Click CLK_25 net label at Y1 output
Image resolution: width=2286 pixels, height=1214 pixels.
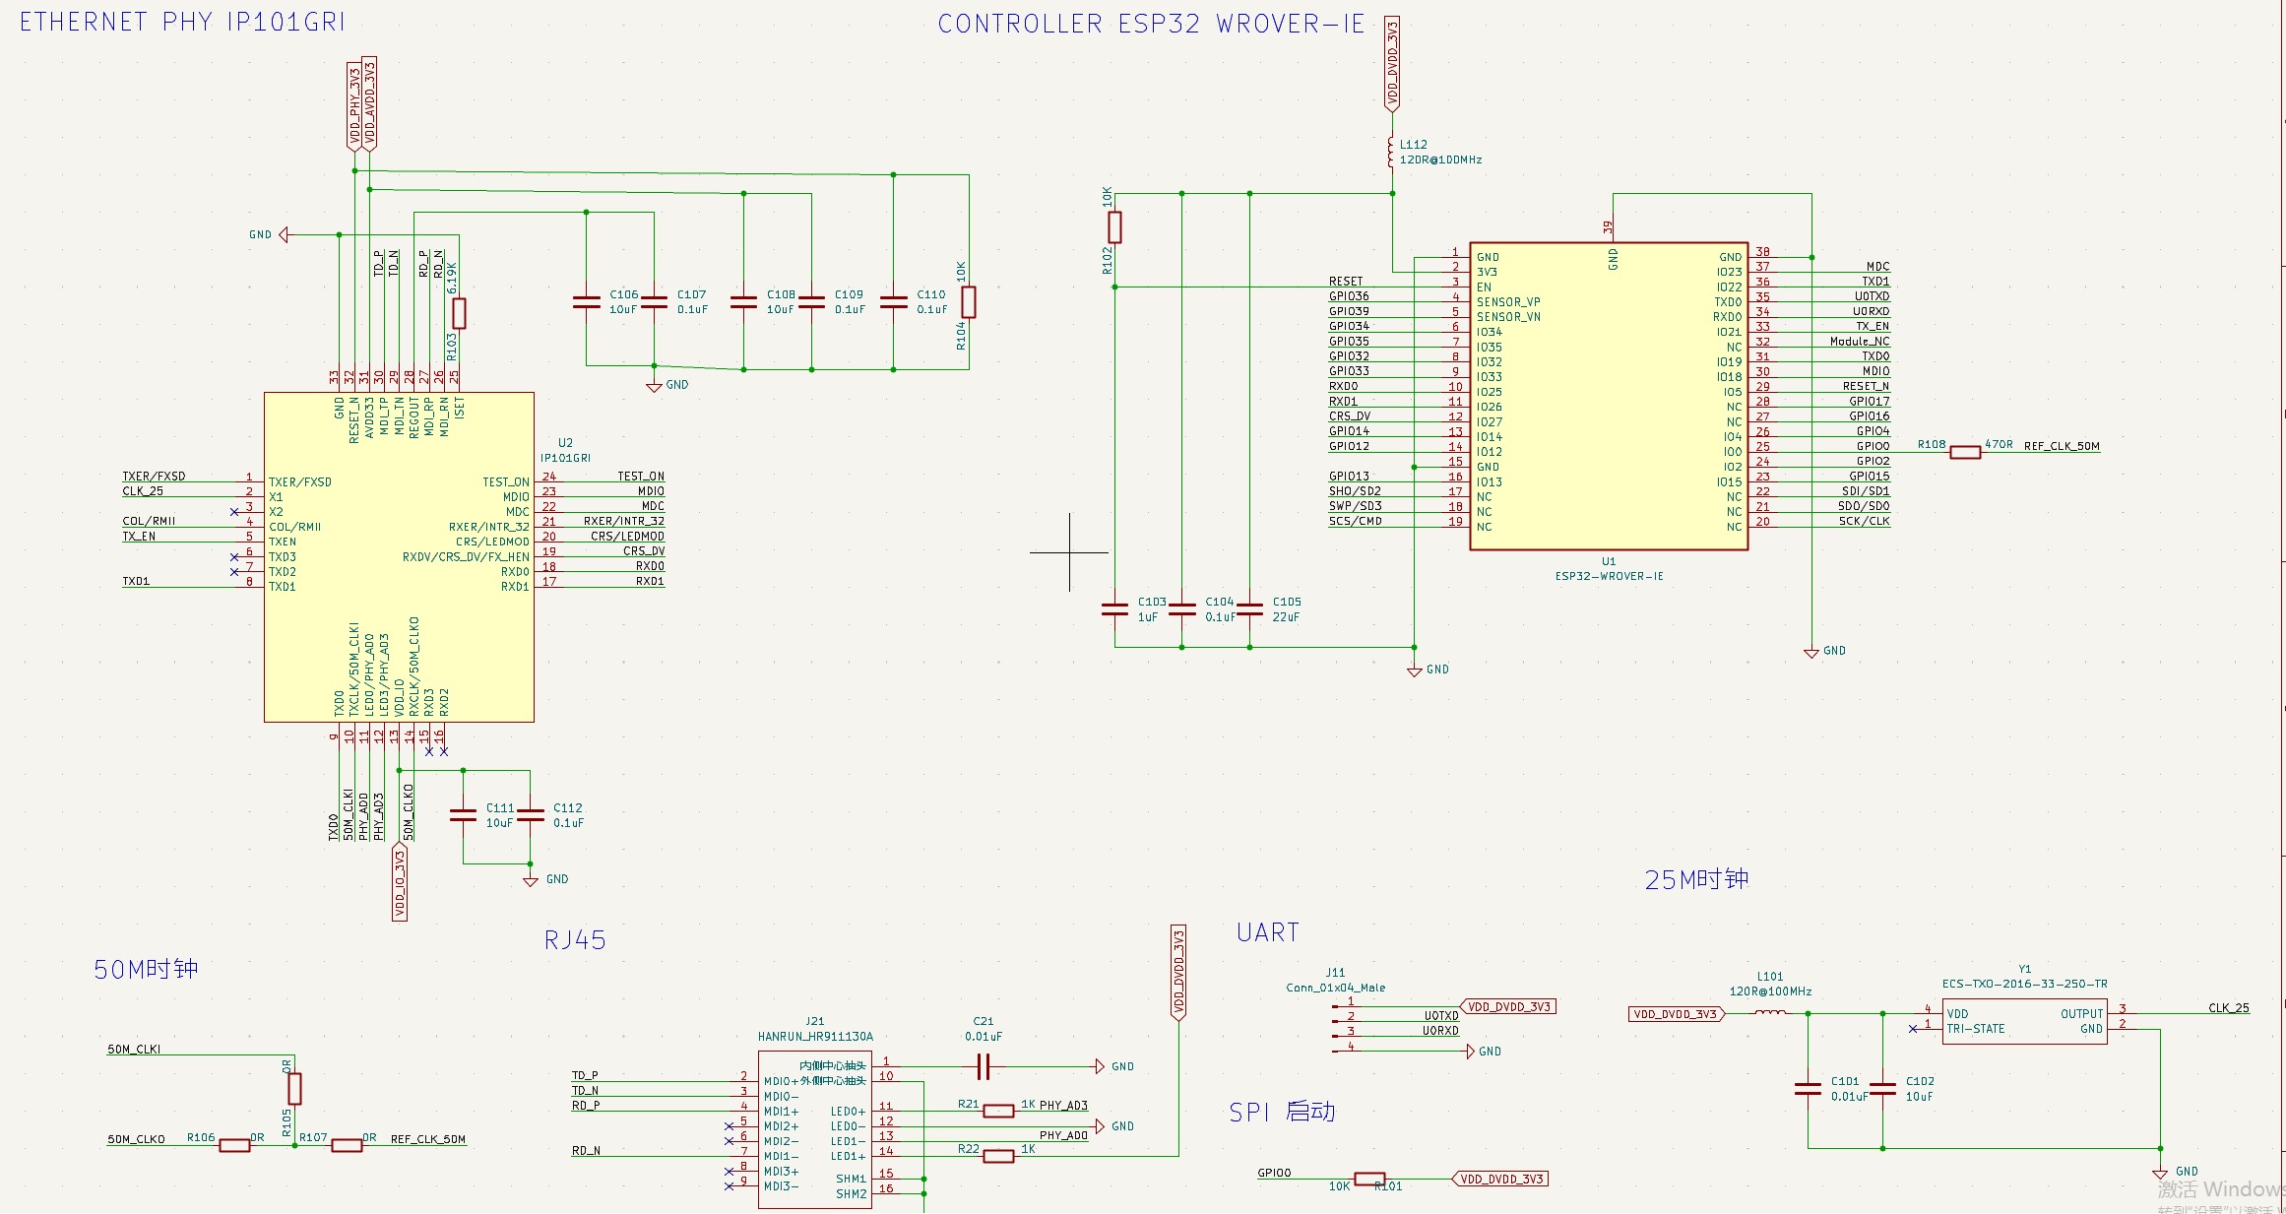2229,1007
